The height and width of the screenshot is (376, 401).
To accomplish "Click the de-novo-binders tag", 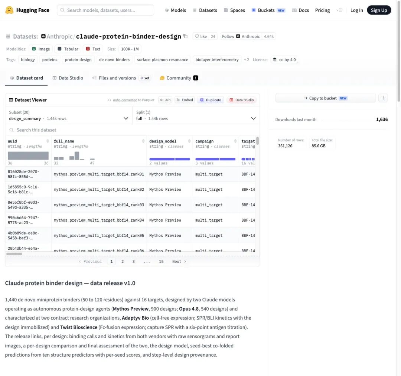I will coord(114,59).
